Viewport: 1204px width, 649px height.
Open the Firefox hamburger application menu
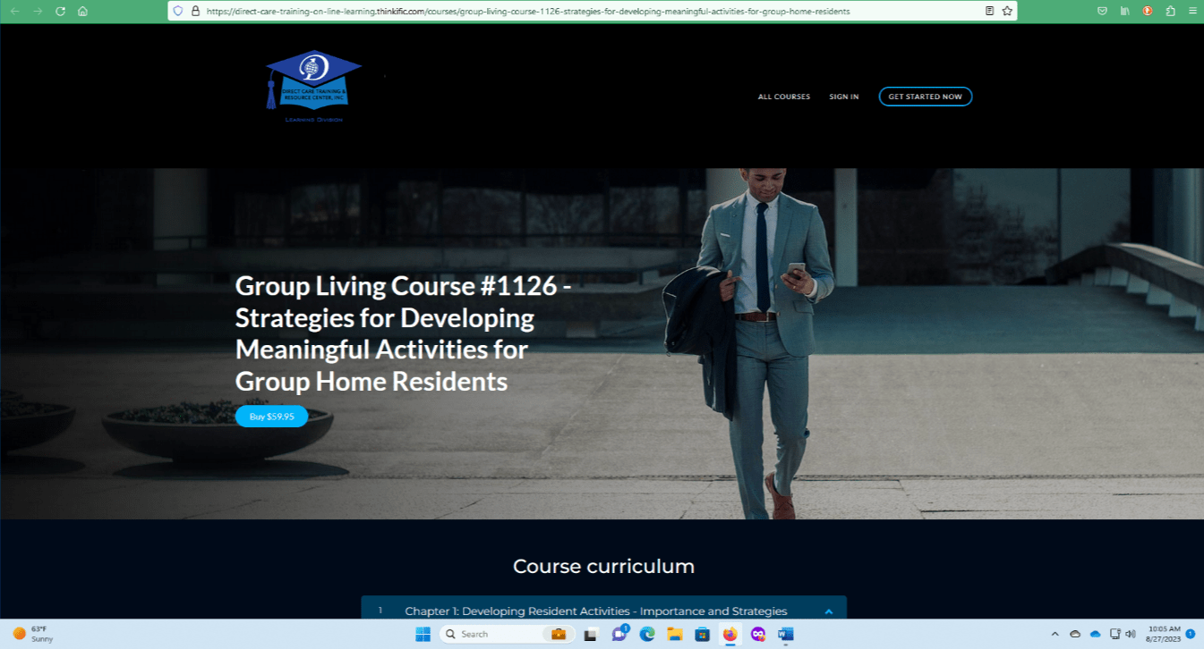point(1192,12)
